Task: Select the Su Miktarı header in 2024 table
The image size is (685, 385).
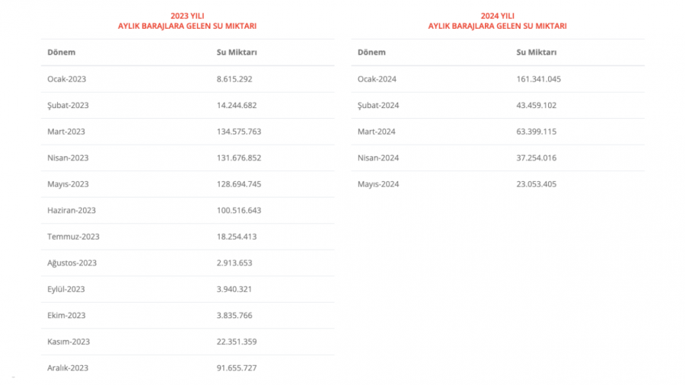Action: tap(537, 52)
